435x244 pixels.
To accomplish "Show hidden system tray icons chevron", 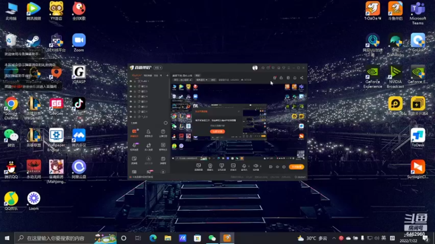I will pos(334,238).
